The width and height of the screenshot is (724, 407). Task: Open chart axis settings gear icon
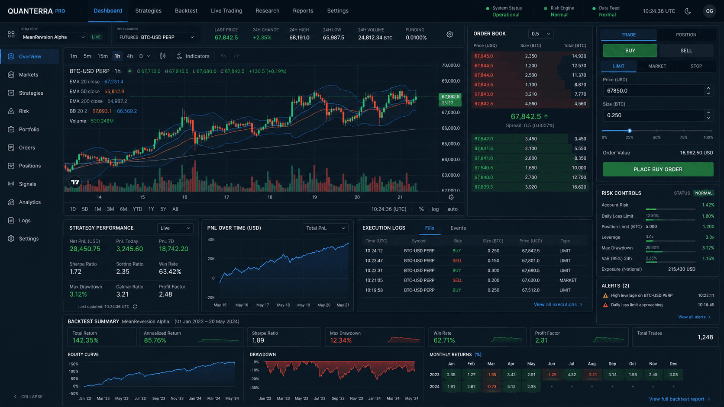[451, 197]
